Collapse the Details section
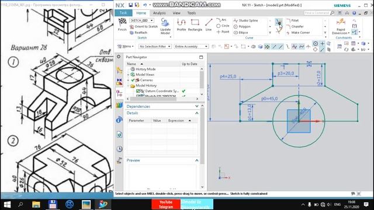The height and width of the screenshot is (210, 374). pyautogui.click(x=196, y=113)
